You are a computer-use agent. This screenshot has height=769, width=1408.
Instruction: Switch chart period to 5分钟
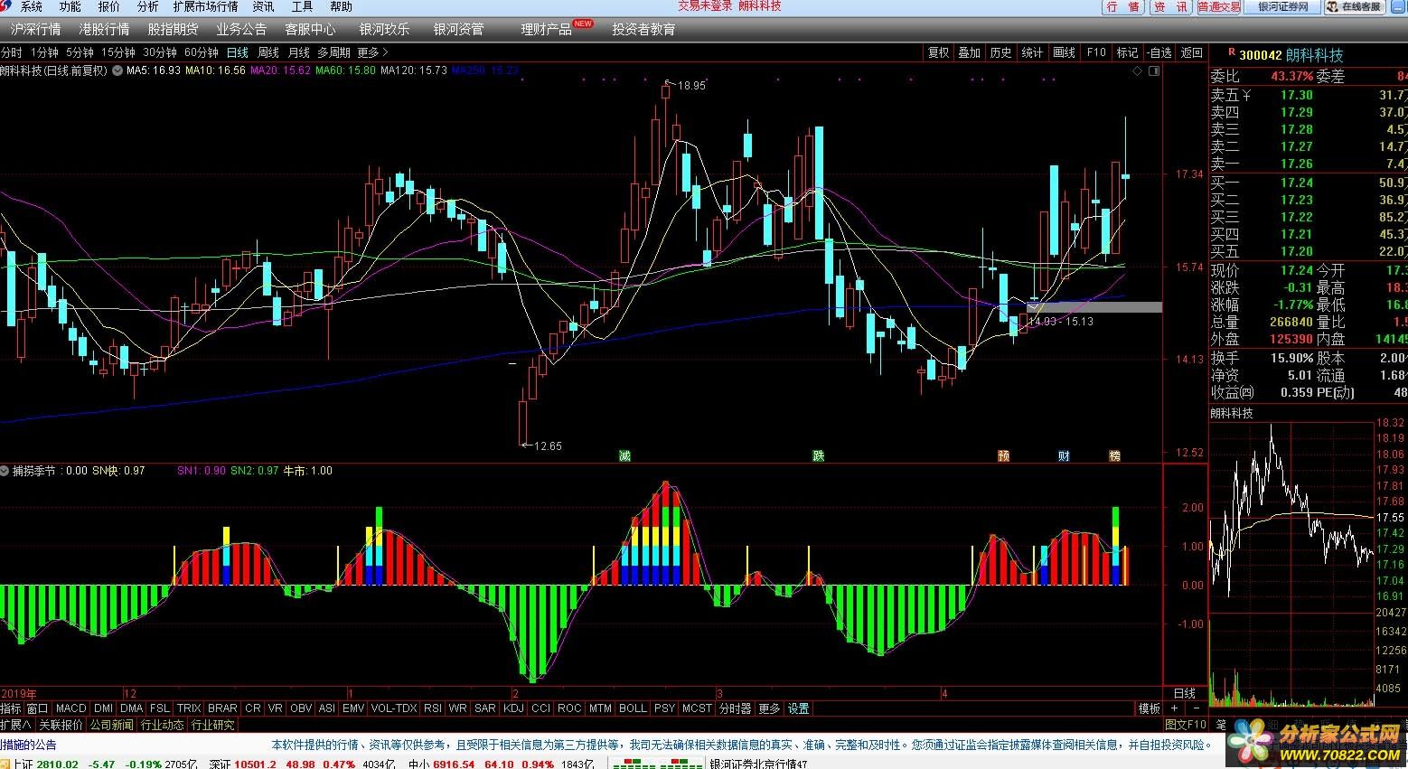coord(80,52)
